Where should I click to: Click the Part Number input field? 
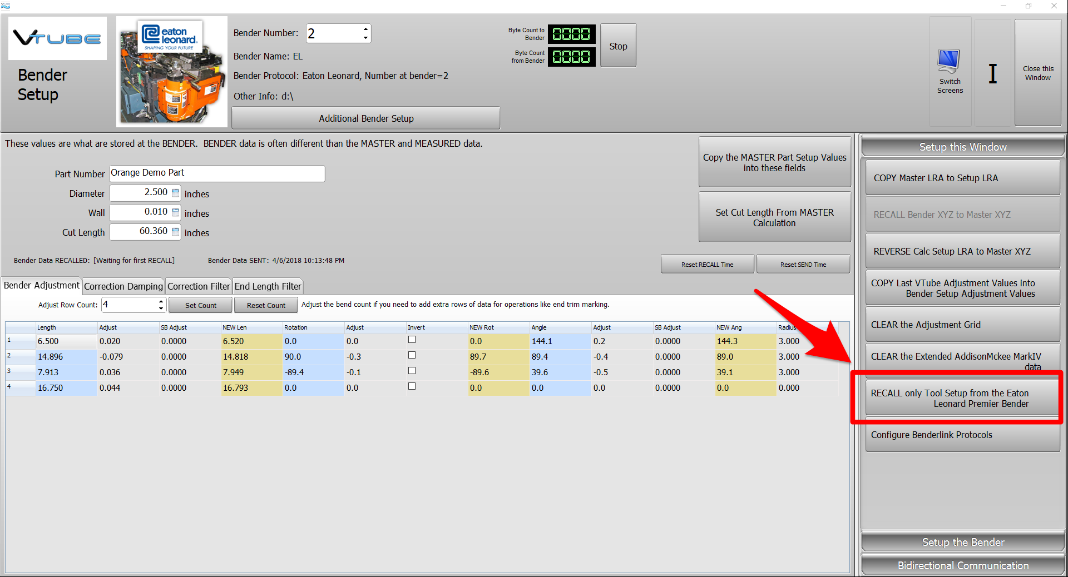[217, 173]
